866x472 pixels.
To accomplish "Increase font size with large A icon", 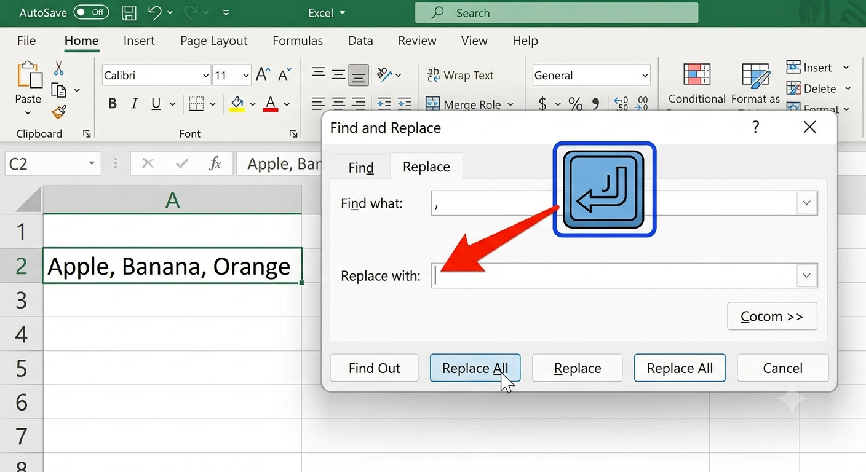I will (263, 75).
